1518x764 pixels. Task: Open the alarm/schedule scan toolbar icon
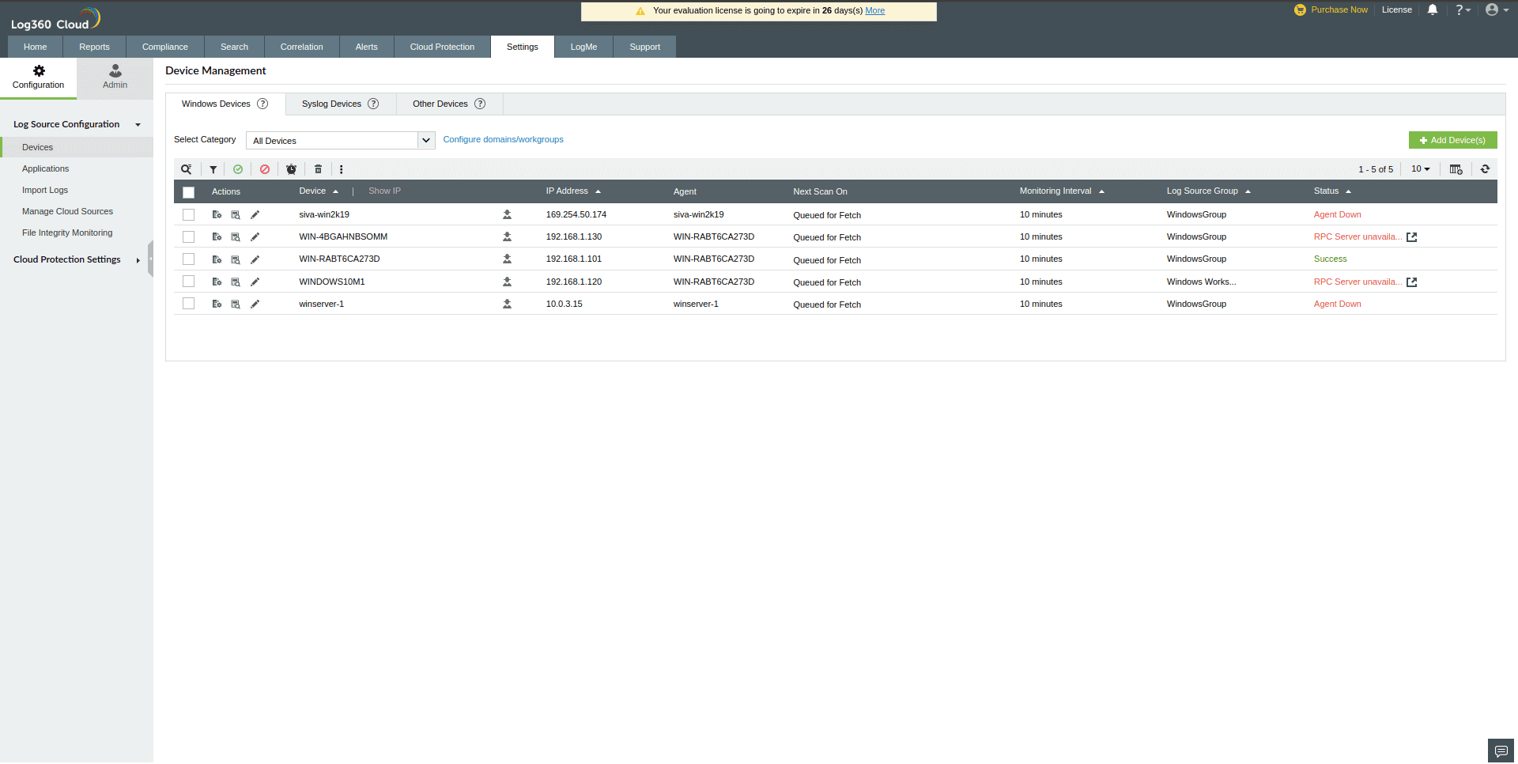291,169
